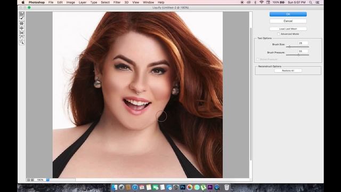Image resolution: width=341 pixels, height=192 pixels.
Task: Select the Forward Warp tool
Action: click(21, 14)
